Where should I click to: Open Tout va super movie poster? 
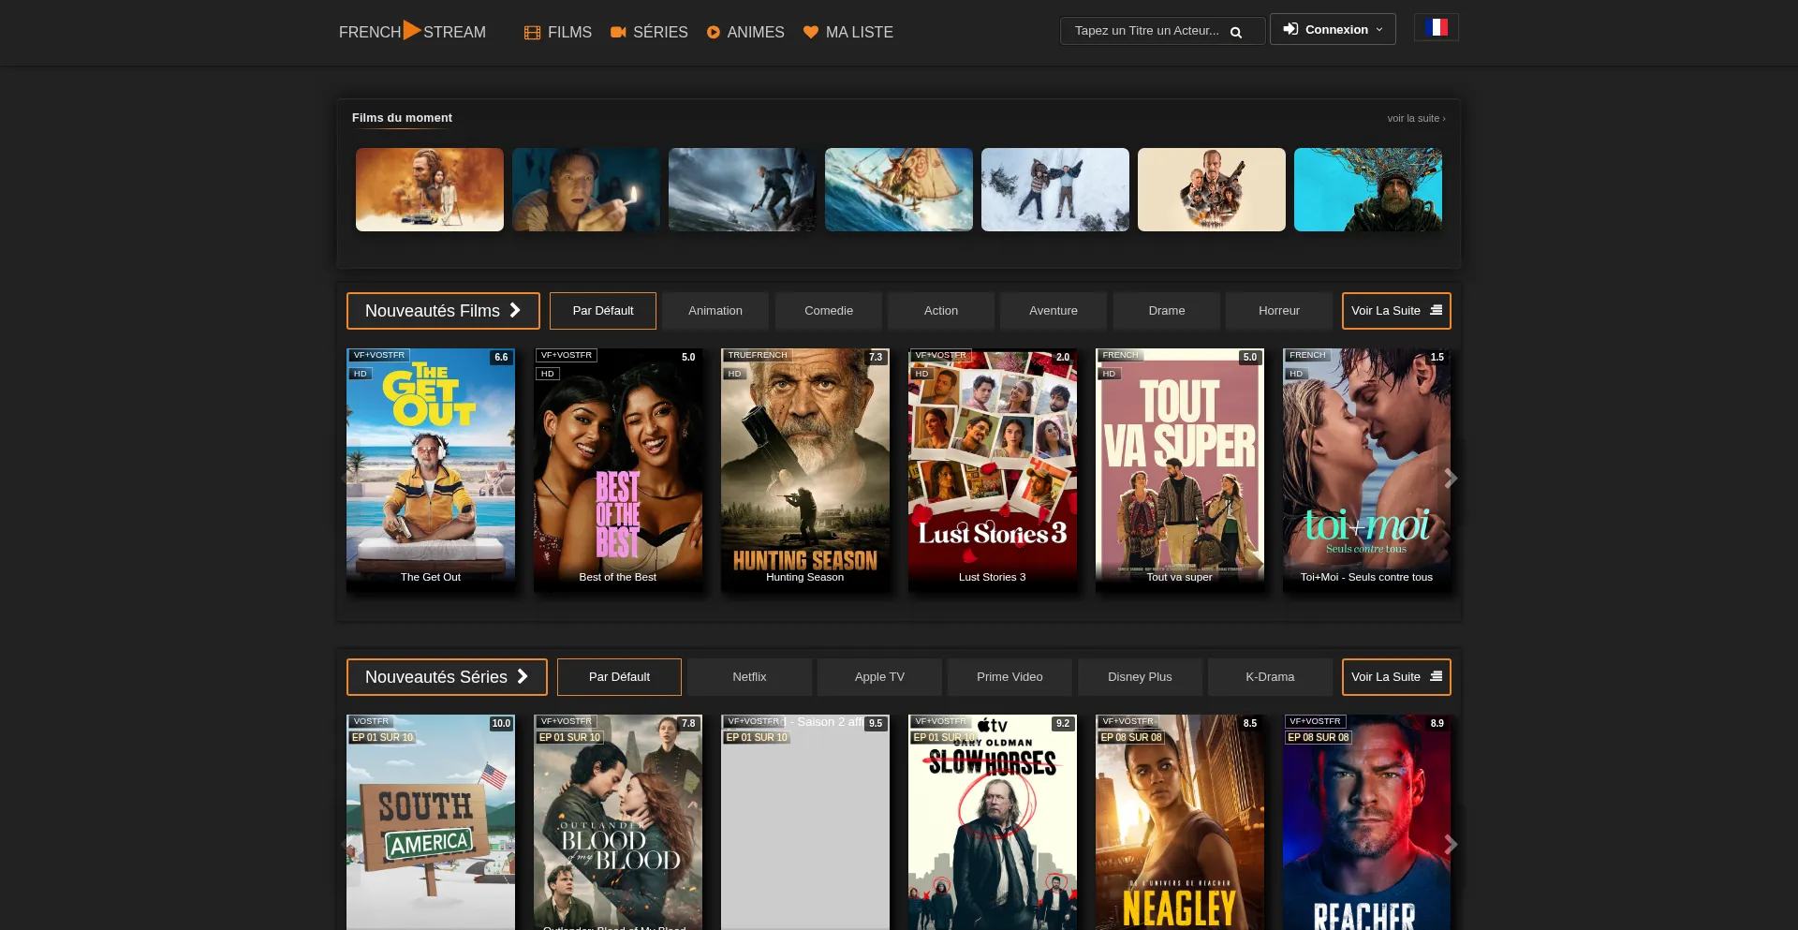[x=1180, y=470]
